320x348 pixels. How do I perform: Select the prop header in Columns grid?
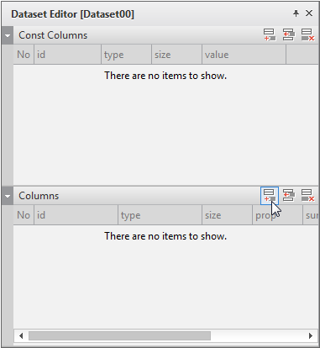[x=277, y=215]
